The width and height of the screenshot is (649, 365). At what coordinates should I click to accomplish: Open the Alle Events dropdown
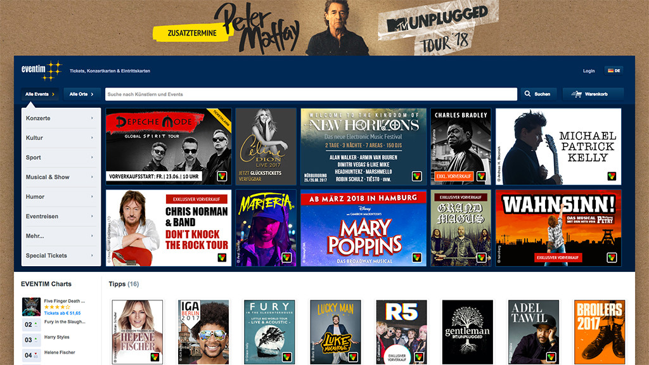tap(40, 94)
